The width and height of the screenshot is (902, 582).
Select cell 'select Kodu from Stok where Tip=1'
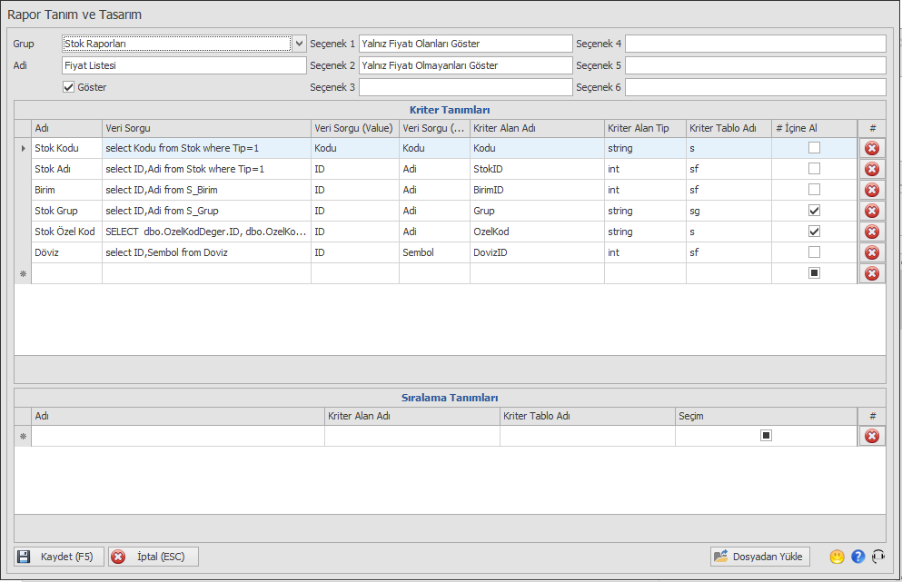pos(206,148)
